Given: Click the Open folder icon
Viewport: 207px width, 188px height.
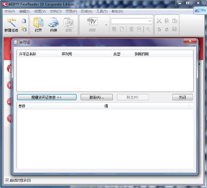Looking at the screenshot, I should click(x=38, y=22).
